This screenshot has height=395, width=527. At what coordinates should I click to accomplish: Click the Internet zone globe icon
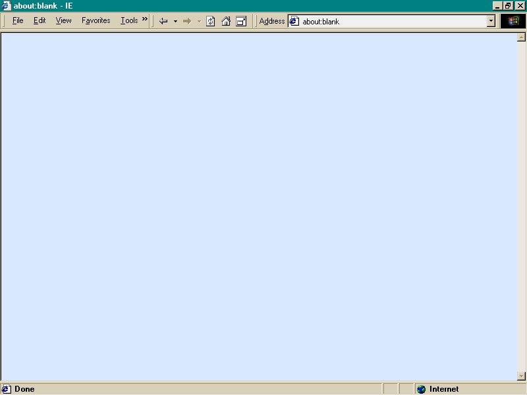[x=421, y=389]
